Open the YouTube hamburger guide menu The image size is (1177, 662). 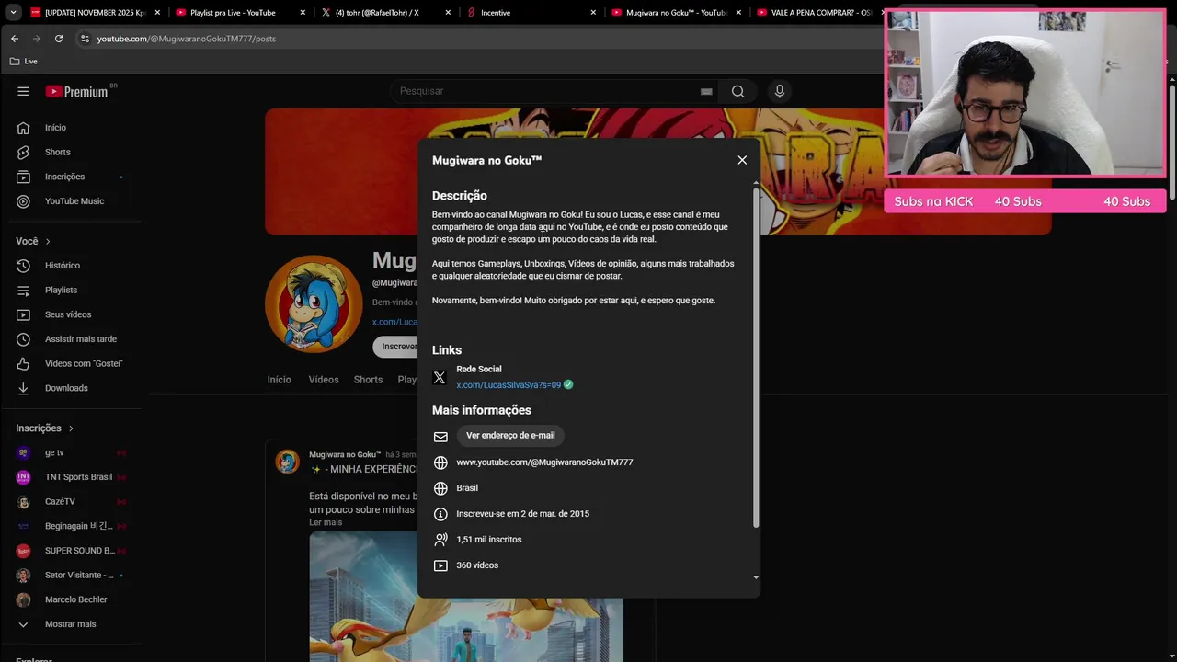[23, 91]
